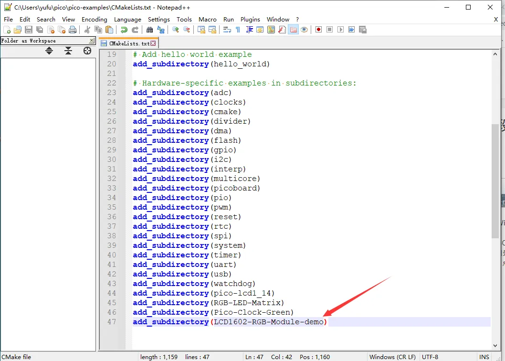
Task: Click the Run macro multiple times icon
Action: point(351,30)
